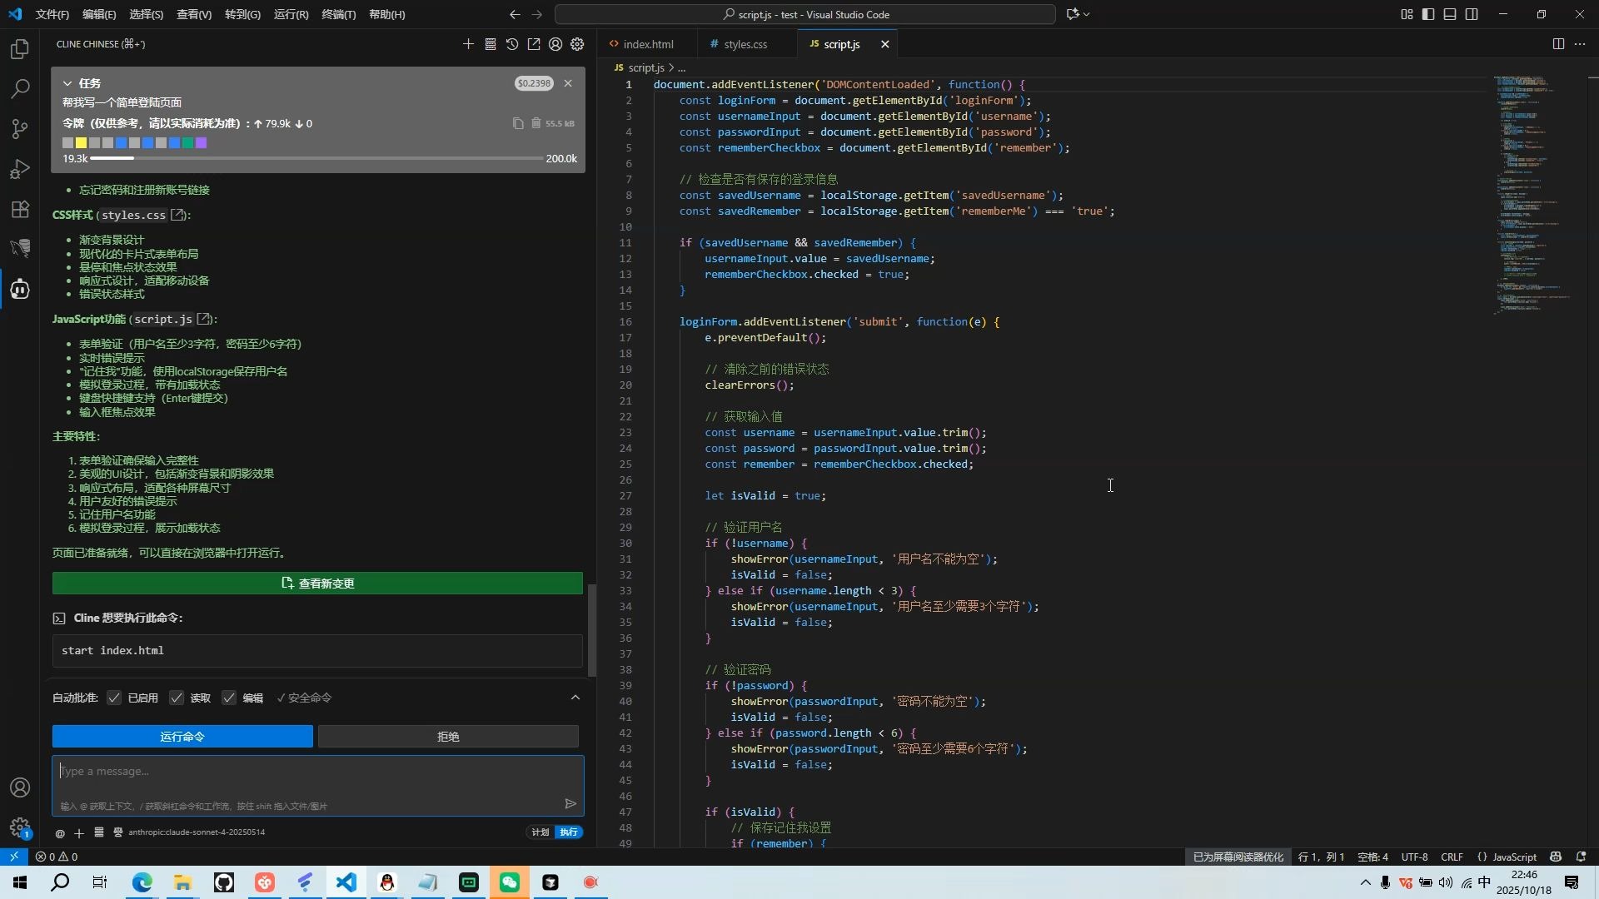This screenshot has width=1599, height=899.
Task: Open the 终端(T) menu
Action: pos(338,14)
